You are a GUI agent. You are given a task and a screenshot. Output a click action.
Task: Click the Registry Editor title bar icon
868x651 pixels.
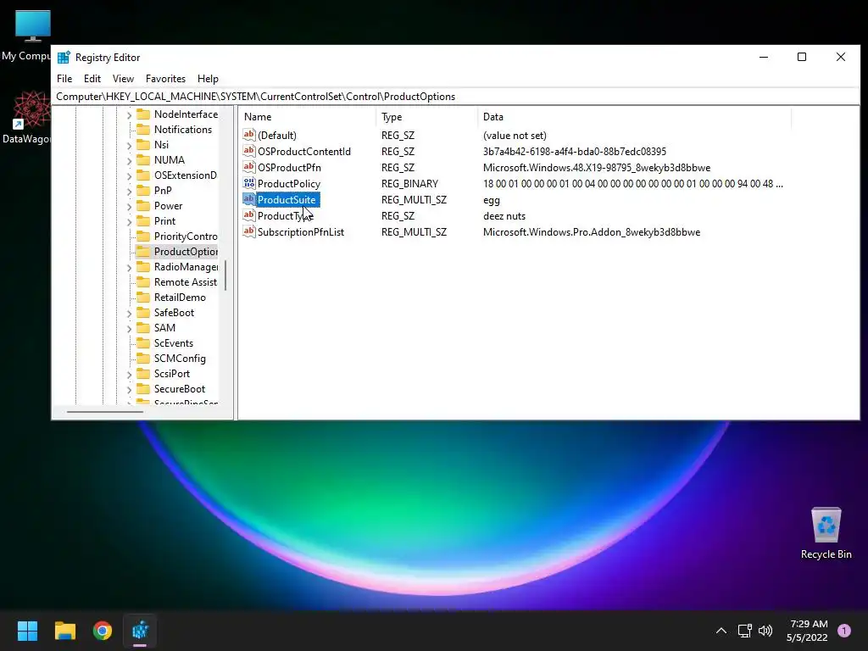(x=64, y=58)
